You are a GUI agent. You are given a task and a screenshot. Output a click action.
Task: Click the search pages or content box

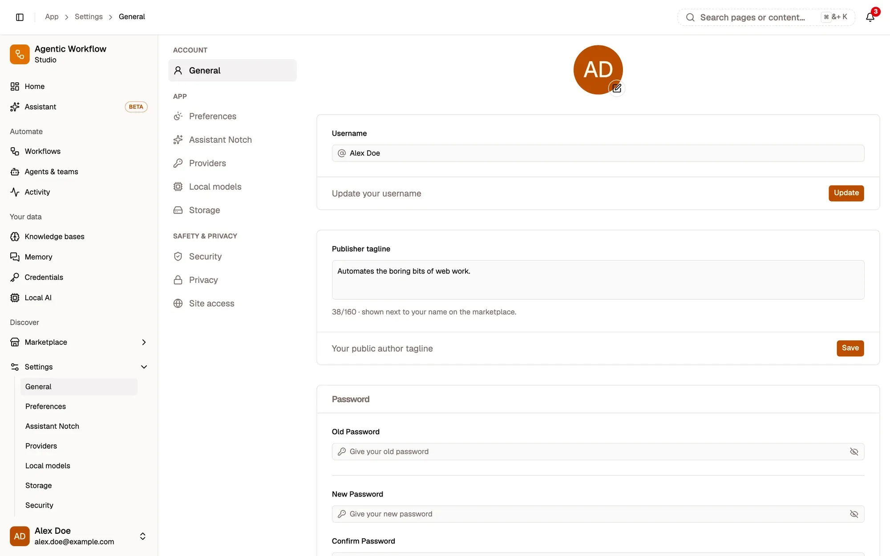pyautogui.click(x=766, y=17)
